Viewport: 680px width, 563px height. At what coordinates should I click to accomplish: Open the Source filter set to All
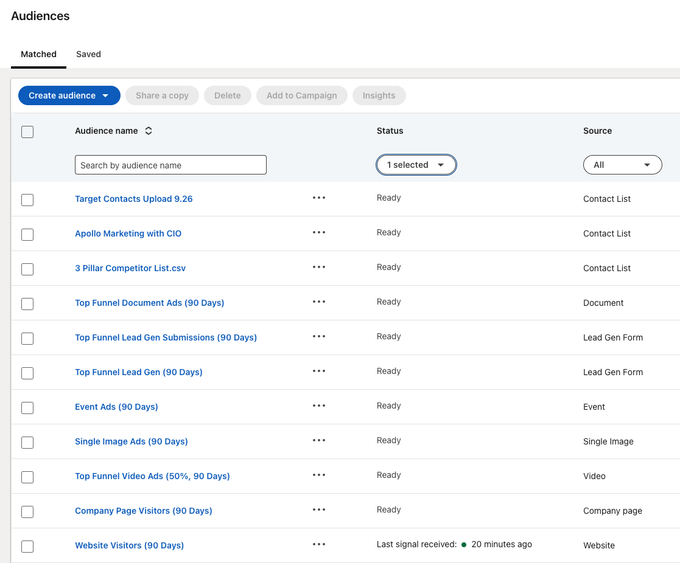pos(622,165)
